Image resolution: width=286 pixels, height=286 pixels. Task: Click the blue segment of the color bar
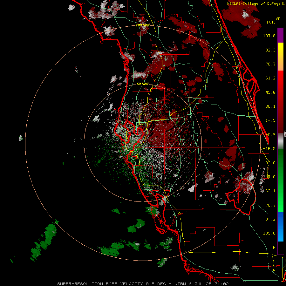coord(281,227)
